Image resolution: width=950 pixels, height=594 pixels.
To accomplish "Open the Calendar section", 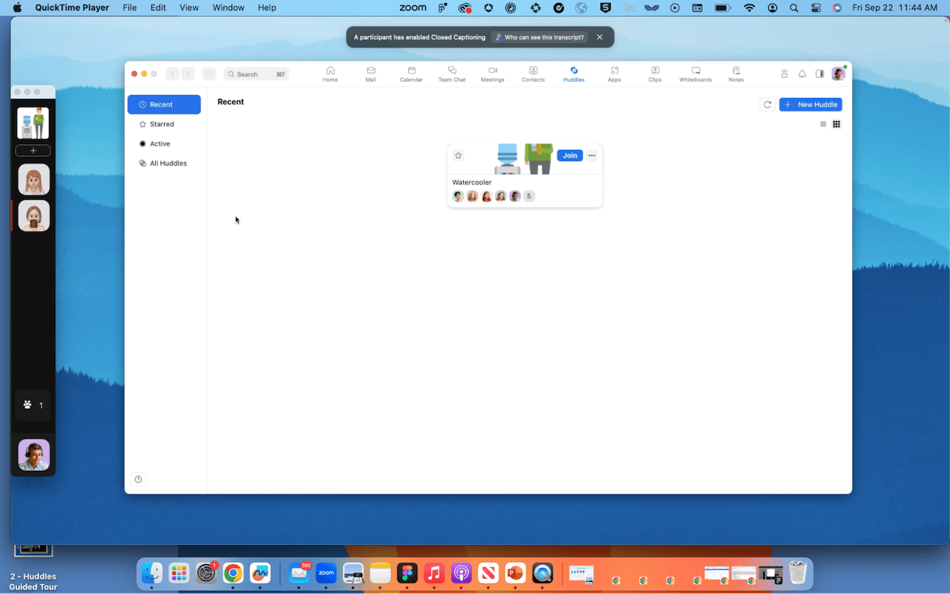I will click(411, 74).
